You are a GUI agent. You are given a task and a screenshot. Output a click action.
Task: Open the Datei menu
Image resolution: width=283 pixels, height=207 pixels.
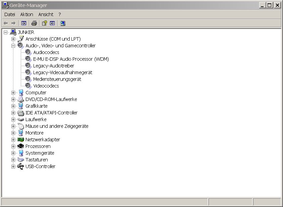pos(10,14)
